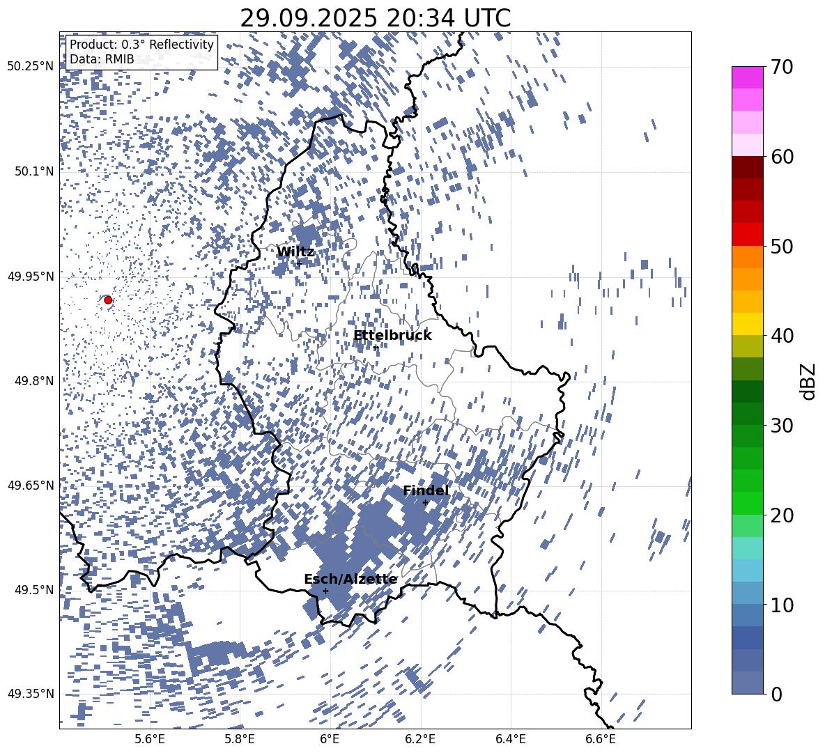Viewport: 825px width, 753px height.
Task: Click the Esch/Alzette city label
Action: [350, 579]
